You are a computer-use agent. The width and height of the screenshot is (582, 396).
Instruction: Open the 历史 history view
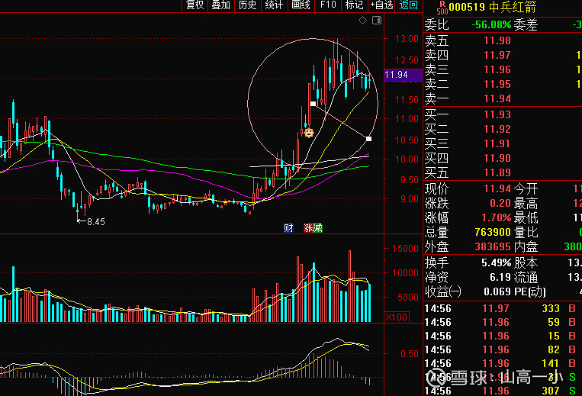point(247,5)
